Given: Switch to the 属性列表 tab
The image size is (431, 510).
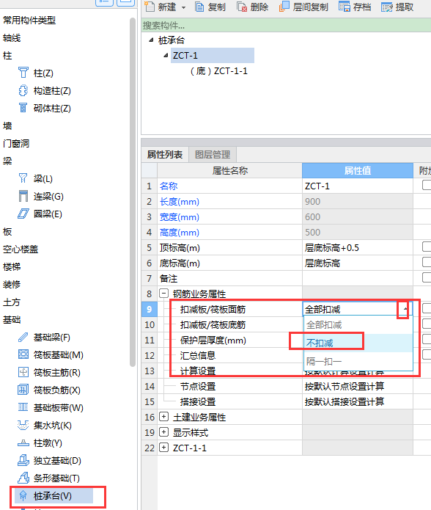Looking at the screenshot, I should click(165, 155).
